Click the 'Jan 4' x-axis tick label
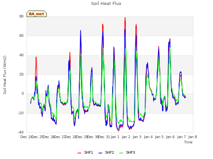Viewport: 213px width, 159px height. 148,137
